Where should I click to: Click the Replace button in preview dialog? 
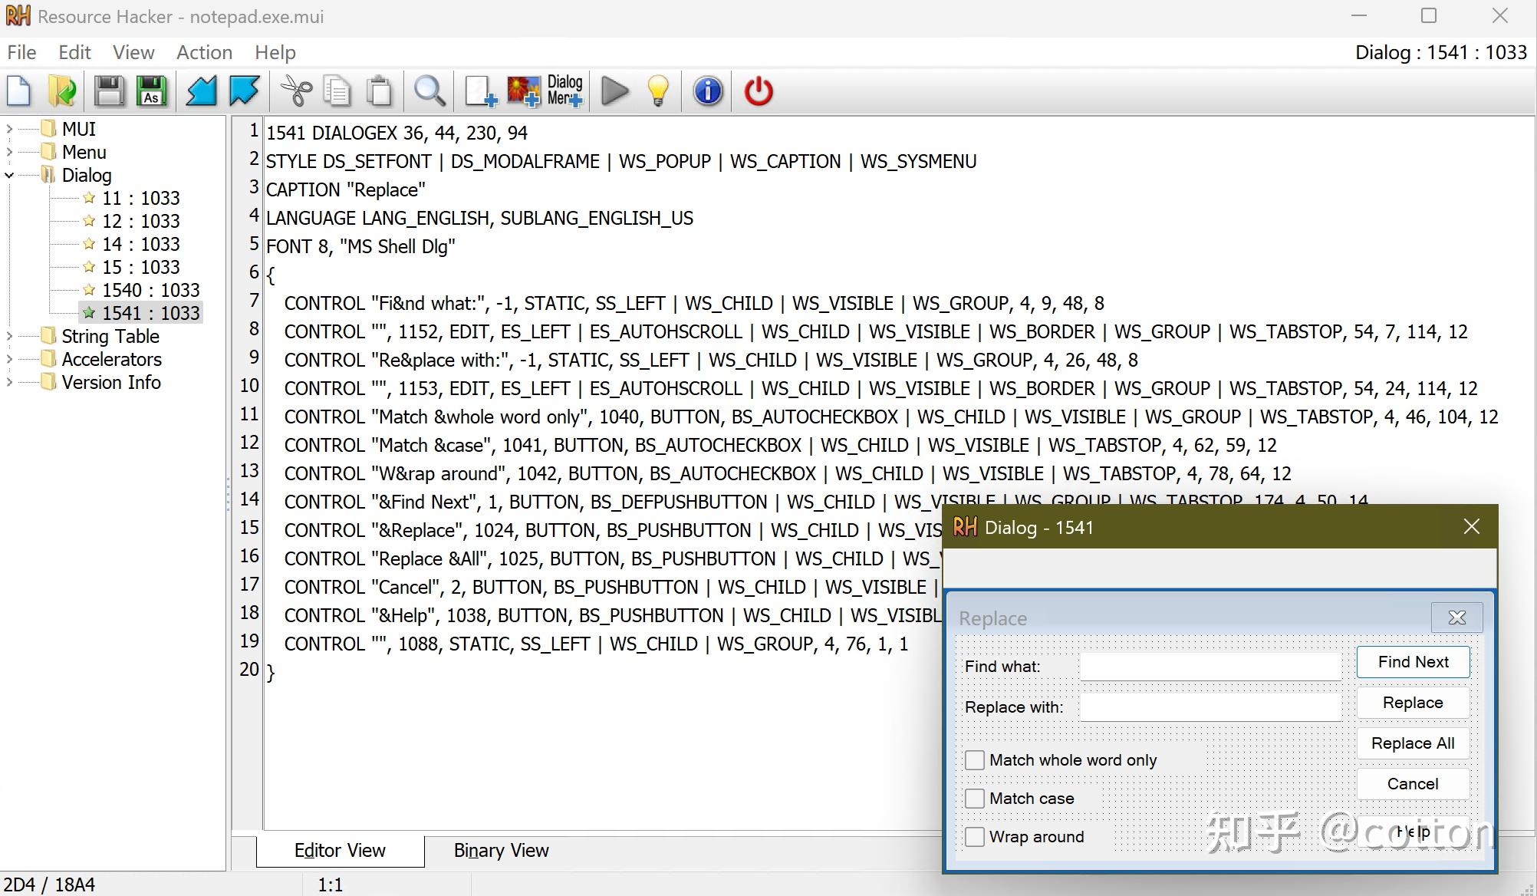tap(1413, 703)
